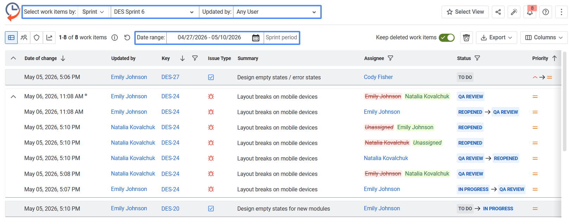Screen dimensions: 571x218
Task: Click the Updated by column header
Action: pos(123,58)
